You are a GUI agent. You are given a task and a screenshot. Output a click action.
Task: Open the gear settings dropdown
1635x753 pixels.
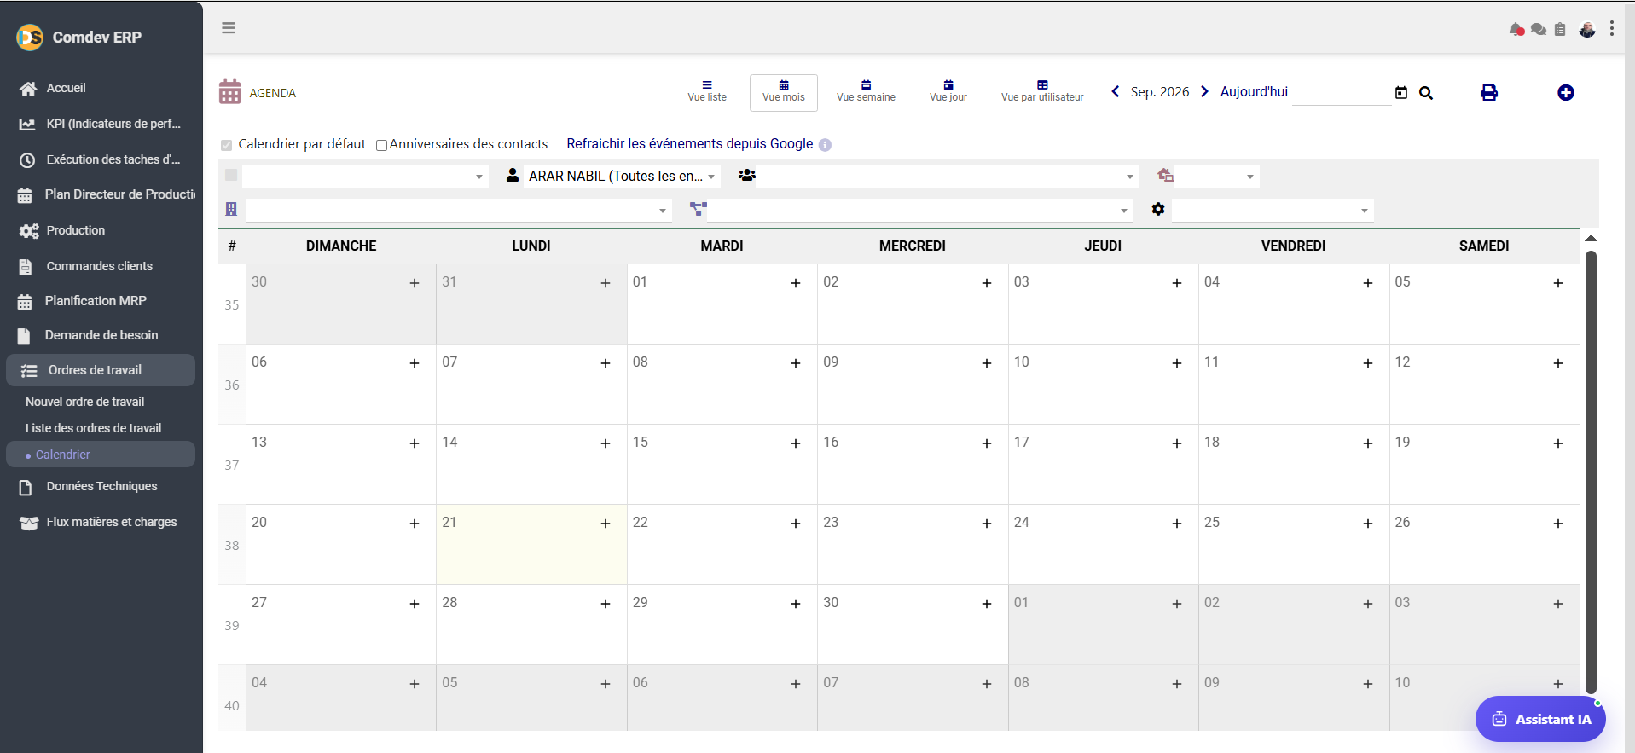point(1273,210)
